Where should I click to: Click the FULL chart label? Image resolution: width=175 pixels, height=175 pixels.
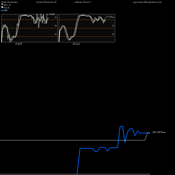pyautogui.click(x=76, y=44)
